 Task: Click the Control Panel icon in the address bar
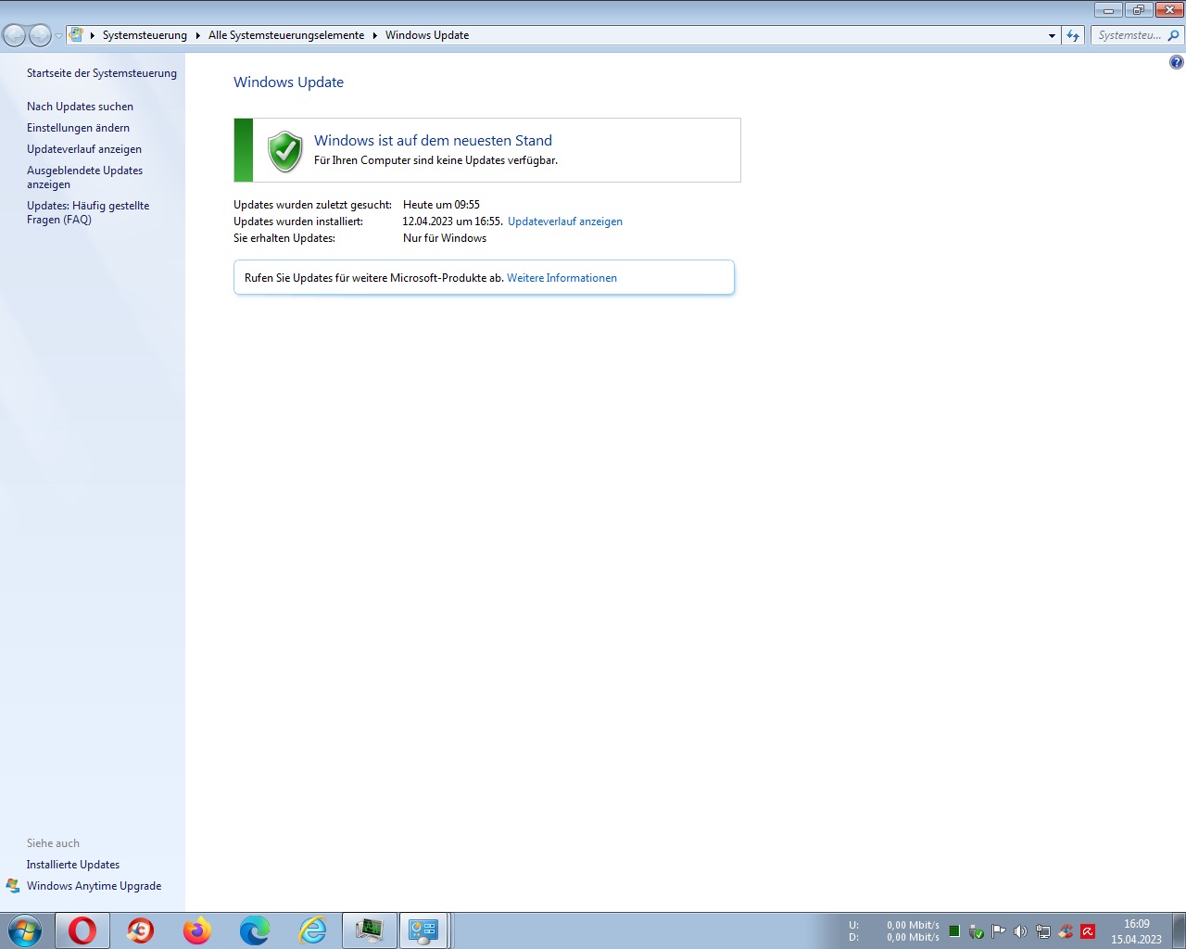pos(77,35)
